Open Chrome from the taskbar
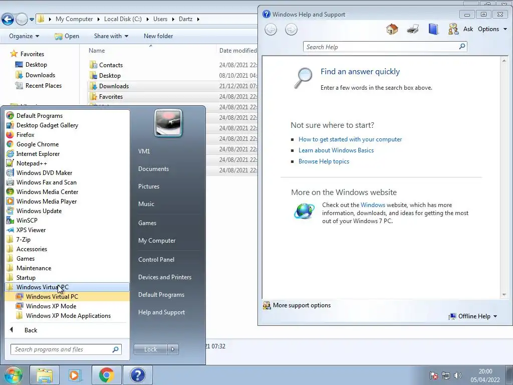513x385 pixels. (x=106, y=375)
